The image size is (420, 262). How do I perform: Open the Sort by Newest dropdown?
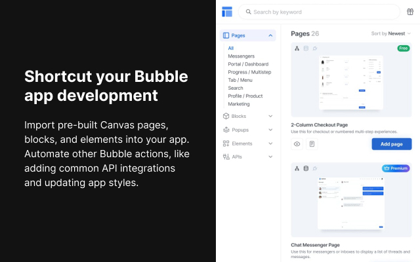[x=391, y=33]
